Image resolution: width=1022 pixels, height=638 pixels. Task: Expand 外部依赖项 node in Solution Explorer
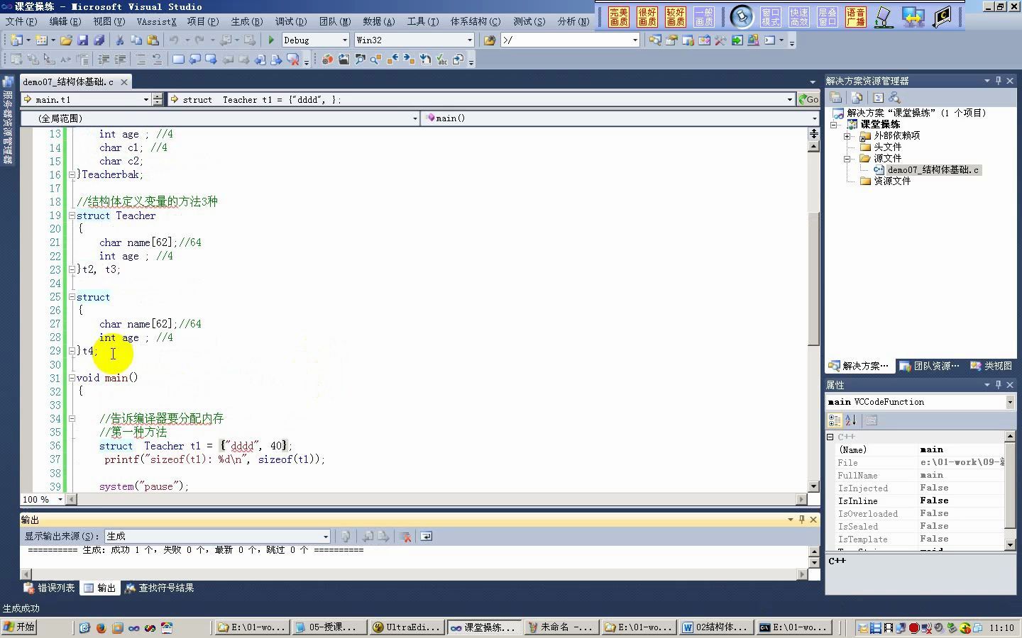click(x=847, y=136)
